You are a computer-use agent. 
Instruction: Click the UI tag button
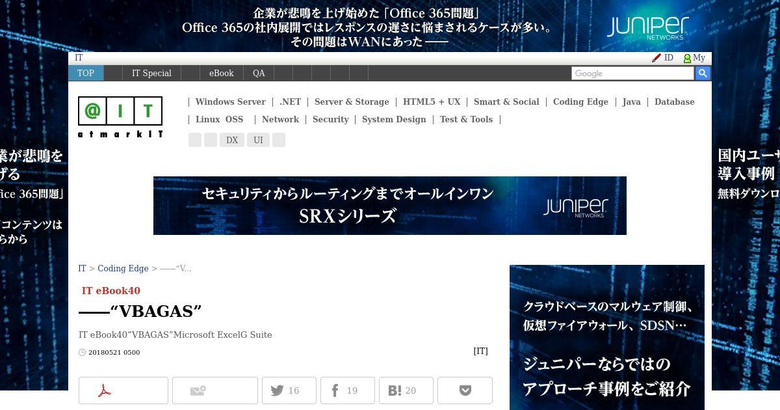tap(258, 140)
